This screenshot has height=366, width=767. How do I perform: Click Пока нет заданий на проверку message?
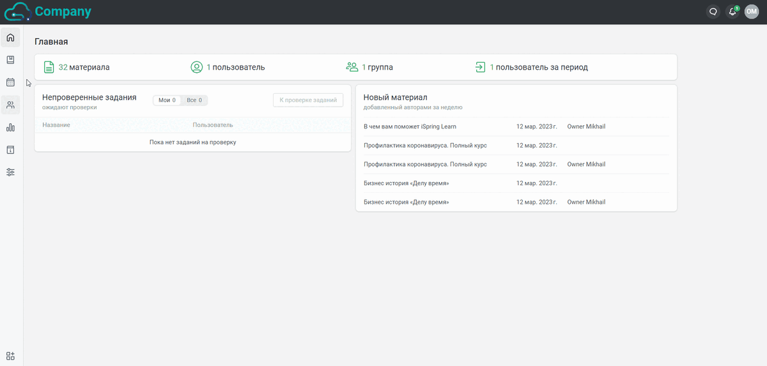pos(193,142)
